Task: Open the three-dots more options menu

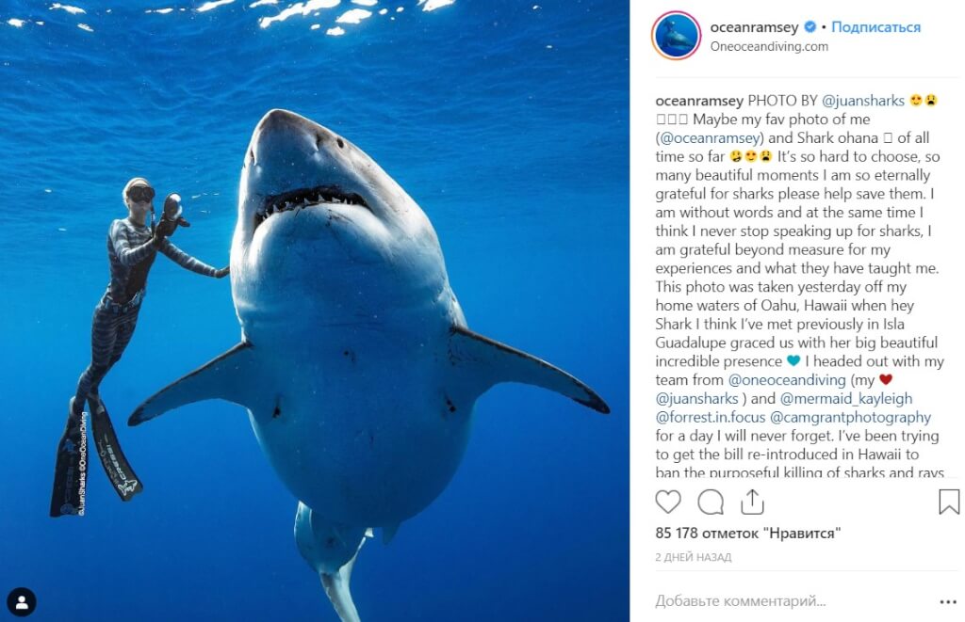Action: pyautogui.click(x=947, y=601)
